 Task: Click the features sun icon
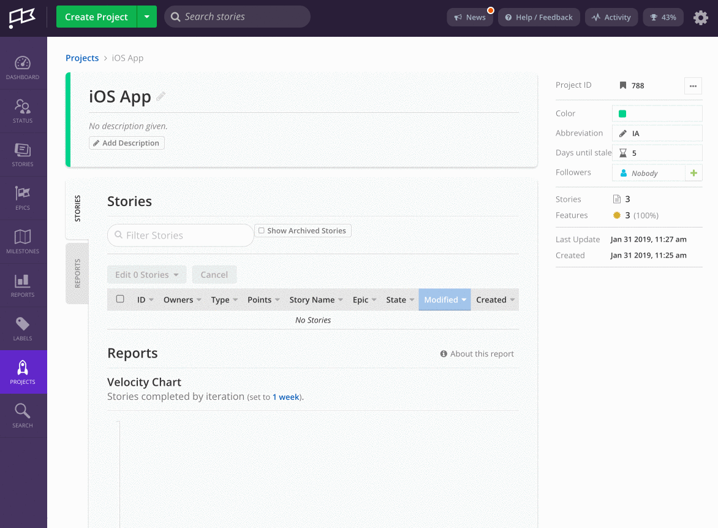pyautogui.click(x=617, y=215)
